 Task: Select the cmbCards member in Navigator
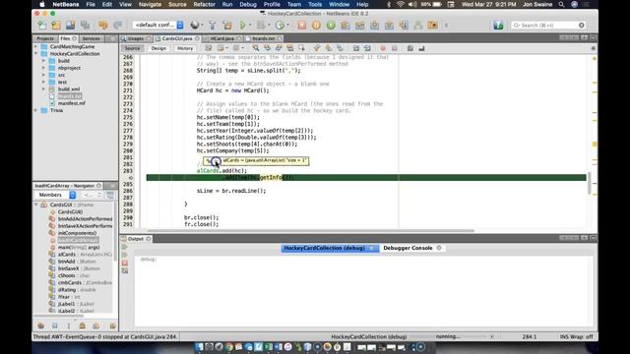point(70,282)
